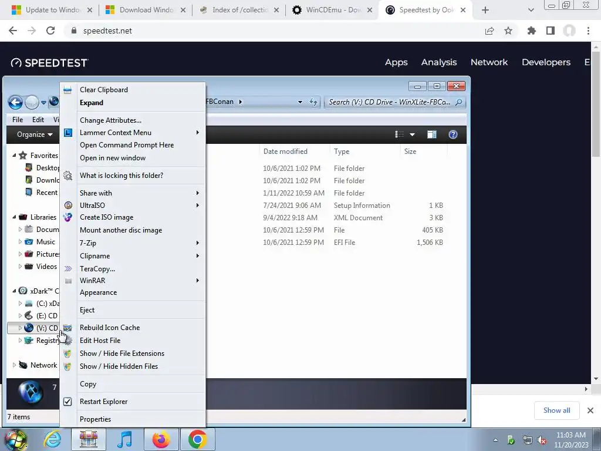Toggle the Explorer preview pane icon
This screenshot has height=451, width=601.
pyautogui.click(x=432, y=134)
